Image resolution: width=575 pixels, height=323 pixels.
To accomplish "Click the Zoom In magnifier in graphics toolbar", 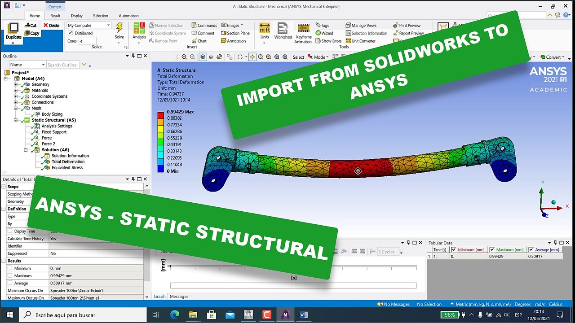I will point(184,57).
